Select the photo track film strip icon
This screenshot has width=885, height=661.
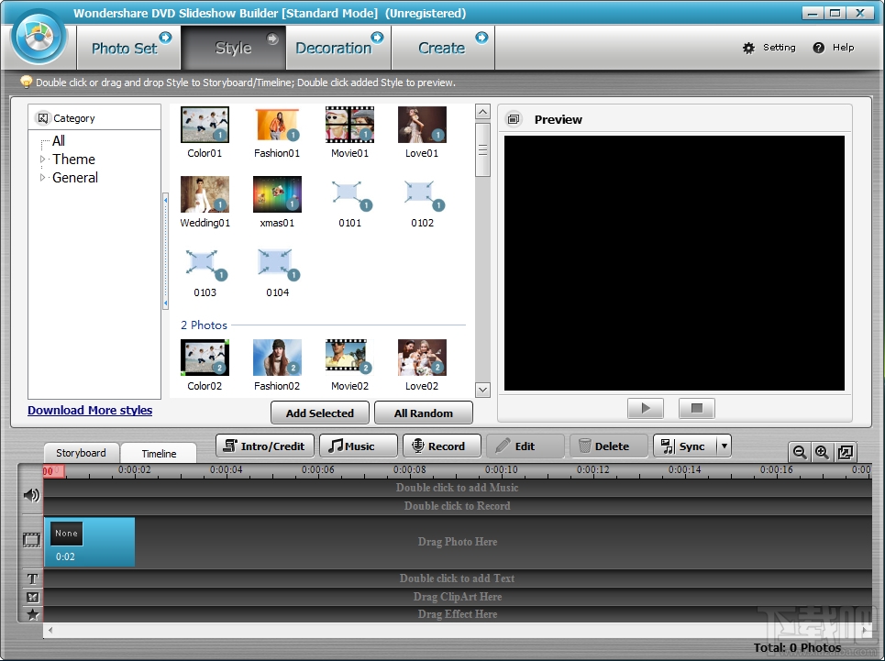[x=30, y=540]
